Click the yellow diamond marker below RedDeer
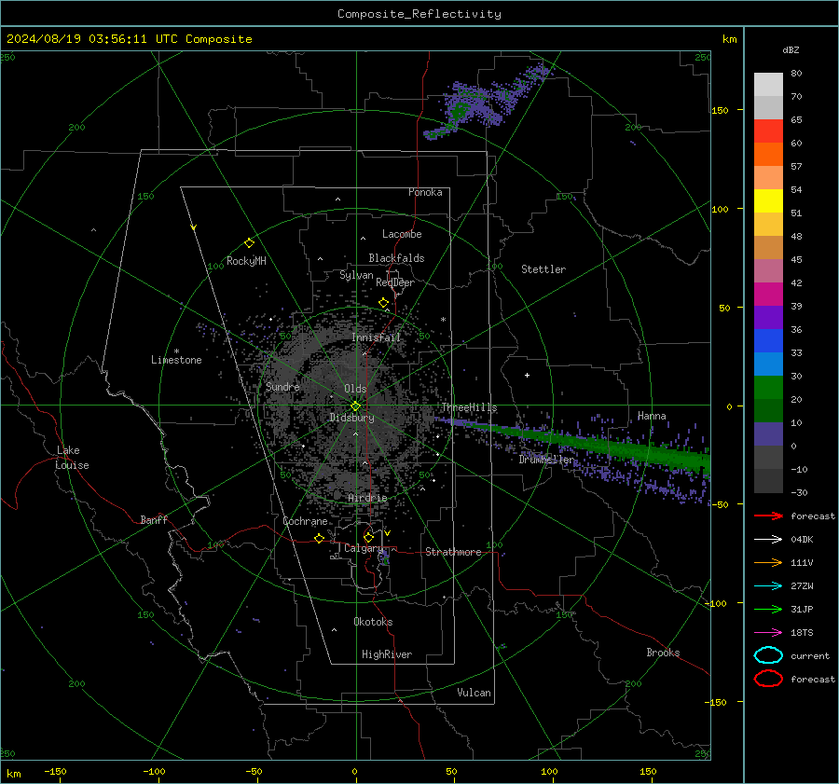This screenshot has height=784, width=839. tap(384, 303)
